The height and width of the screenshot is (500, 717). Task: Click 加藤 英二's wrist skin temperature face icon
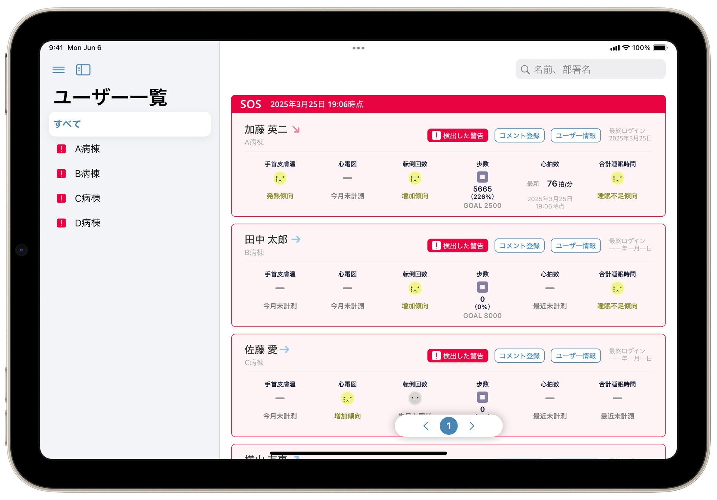(280, 179)
